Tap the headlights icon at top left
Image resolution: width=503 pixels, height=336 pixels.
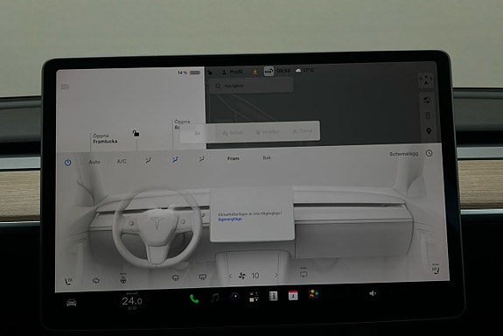(x=65, y=87)
